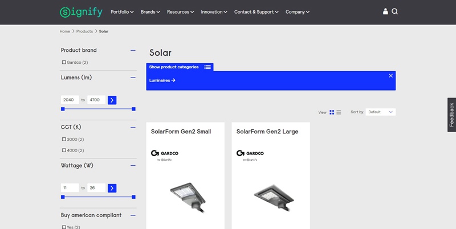Go to Home breadcrumb

(65, 31)
